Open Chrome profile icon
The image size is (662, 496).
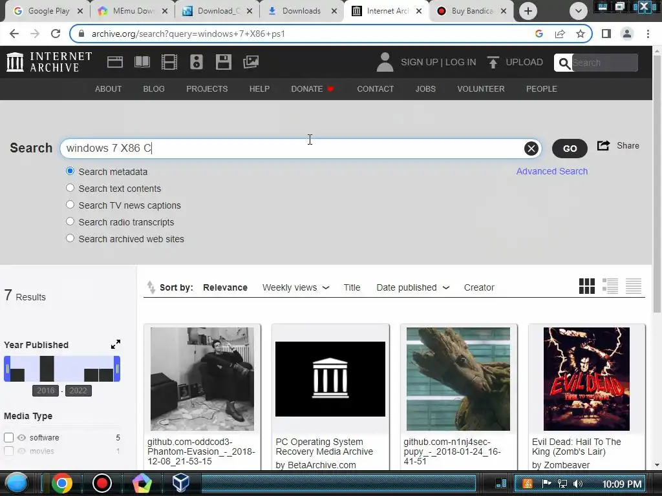coord(627,34)
